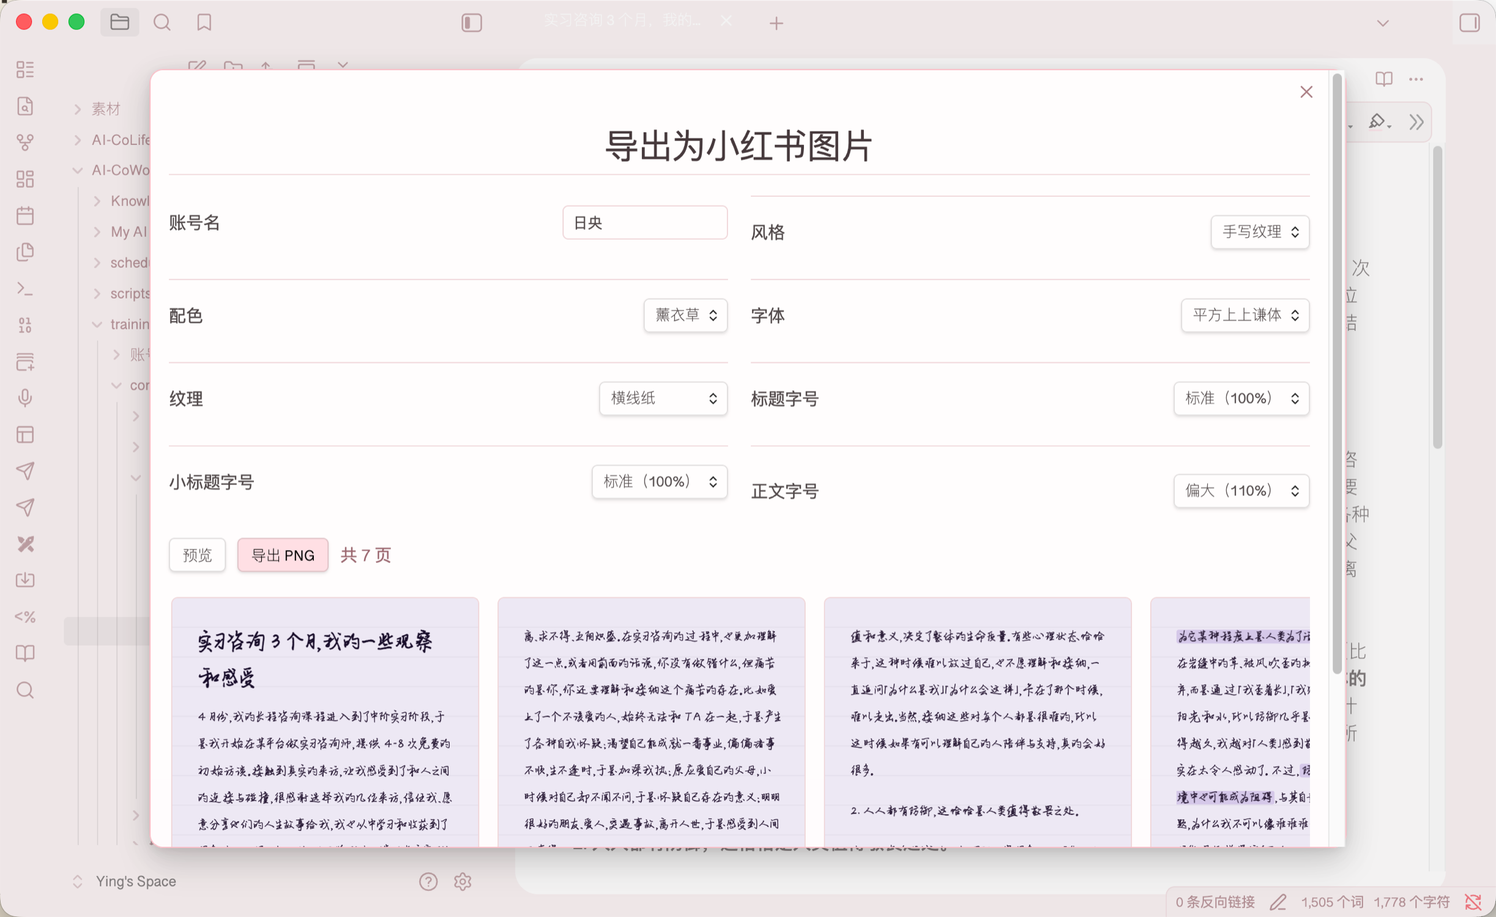Collapse the AI-CoWo folder
The image size is (1496, 917).
tap(77, 170)
